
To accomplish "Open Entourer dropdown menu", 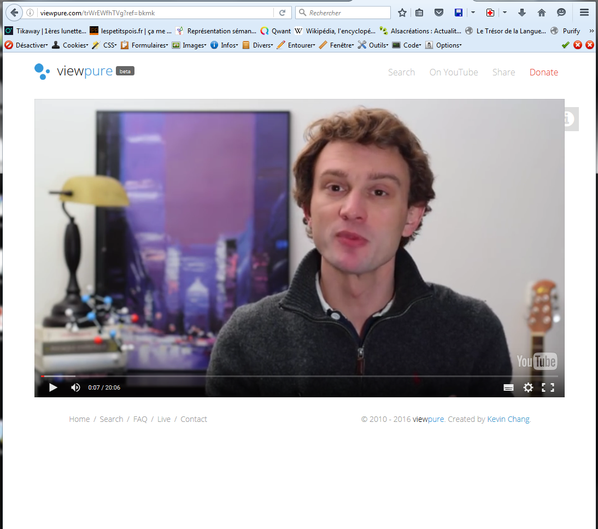I will [x=296, y=45].
